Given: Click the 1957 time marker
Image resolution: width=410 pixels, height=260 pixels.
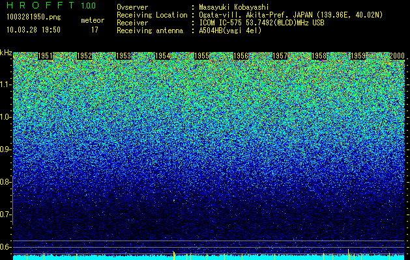Looking at the screenshot, I should (280, 56).
